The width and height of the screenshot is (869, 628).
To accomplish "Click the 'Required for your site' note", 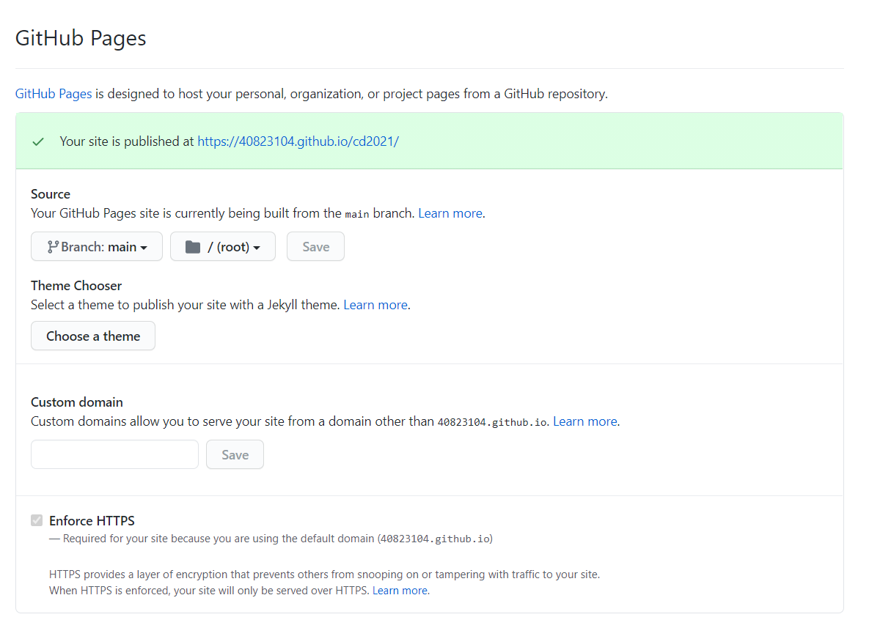I will (271, 539).
